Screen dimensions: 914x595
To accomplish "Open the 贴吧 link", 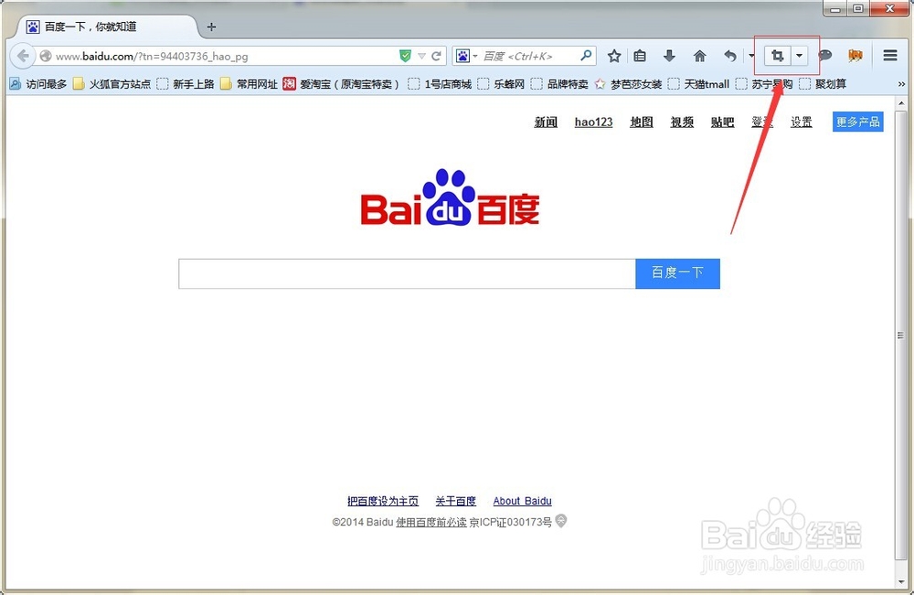I will pyautogui.click(x=722, y=122).
